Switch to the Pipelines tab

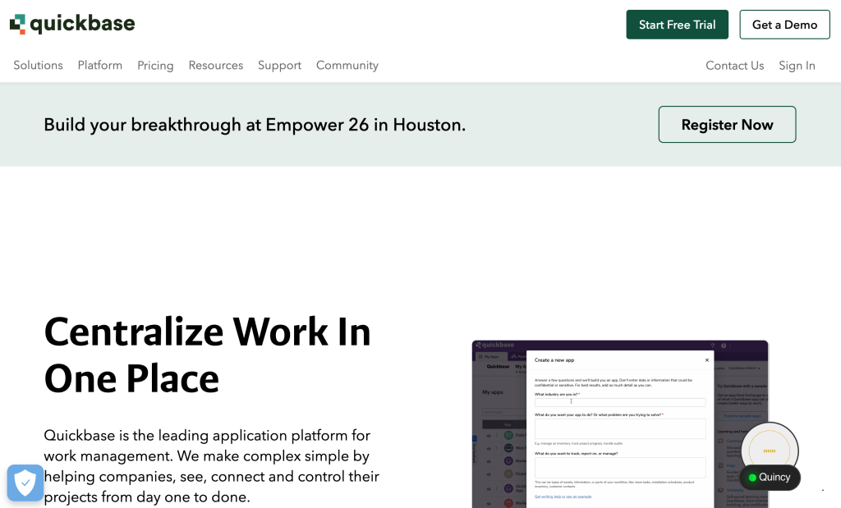click(x=519, y=357)
